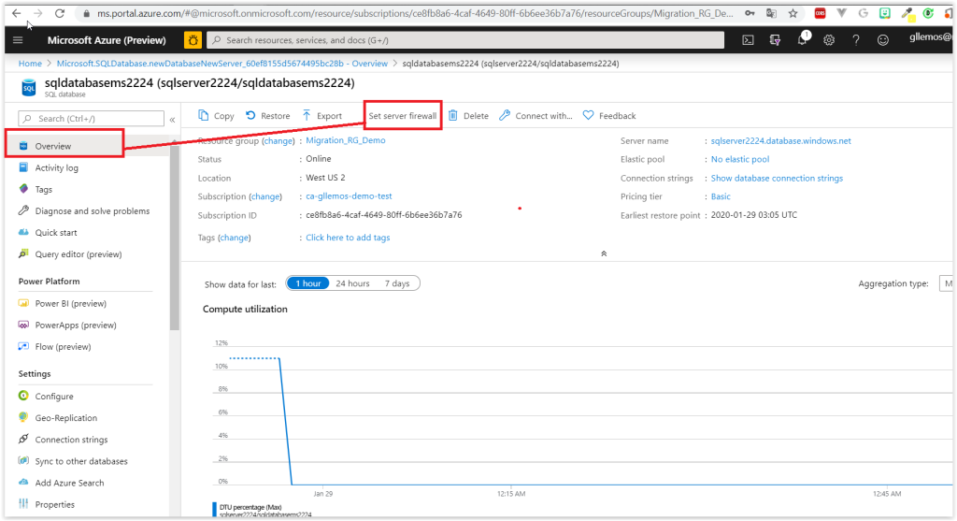
Task: Click No elastic pool link
Action: point(740,159)
